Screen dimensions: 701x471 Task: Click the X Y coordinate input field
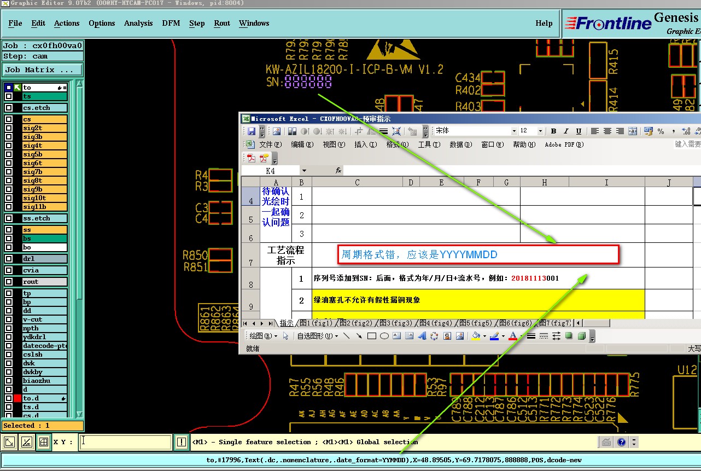(x=126, y=442)
